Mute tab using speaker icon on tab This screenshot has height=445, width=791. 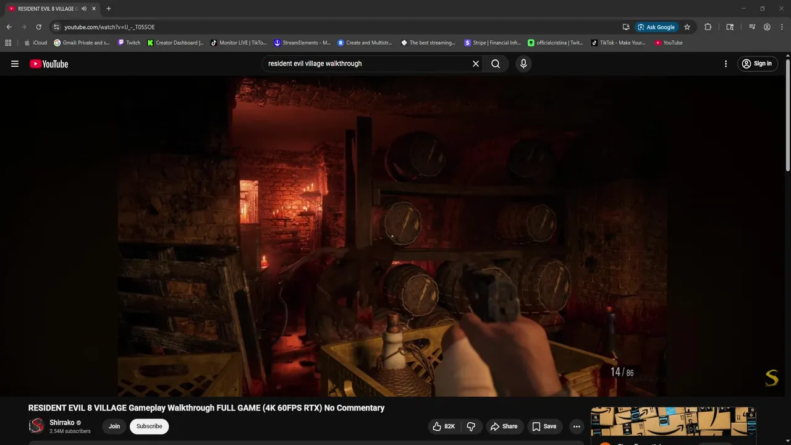[x=84, y=9]
